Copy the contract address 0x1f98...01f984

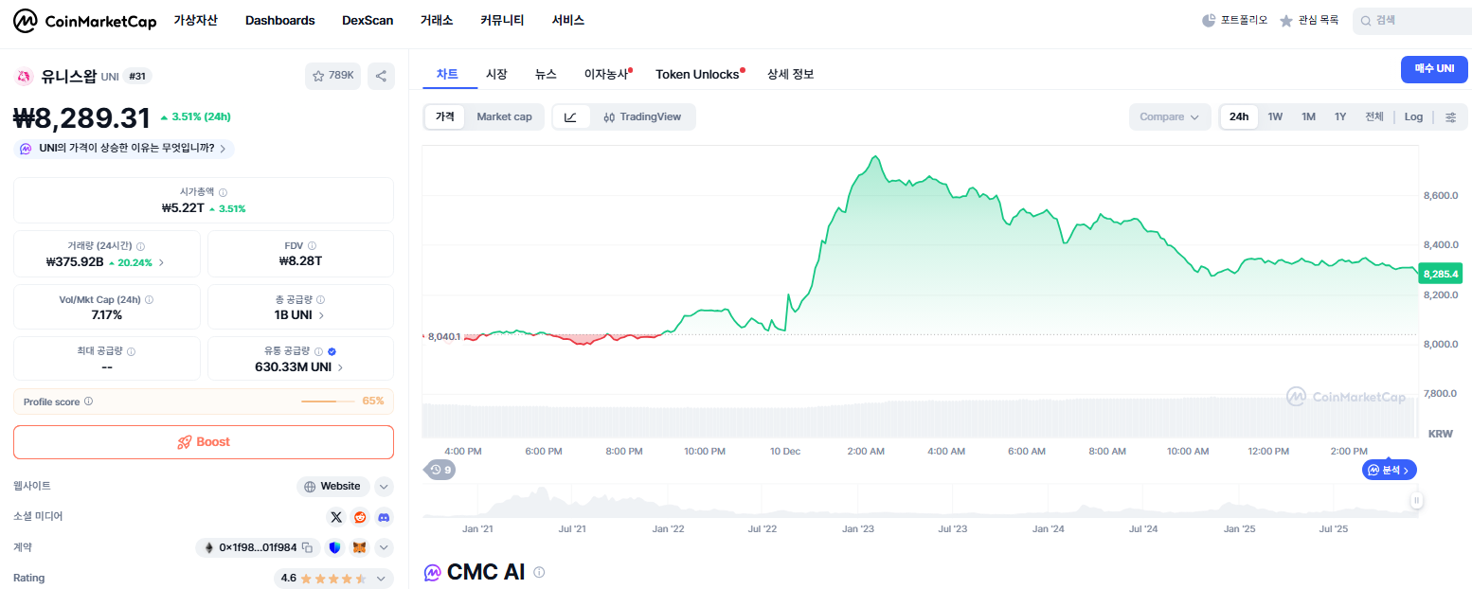308,548
